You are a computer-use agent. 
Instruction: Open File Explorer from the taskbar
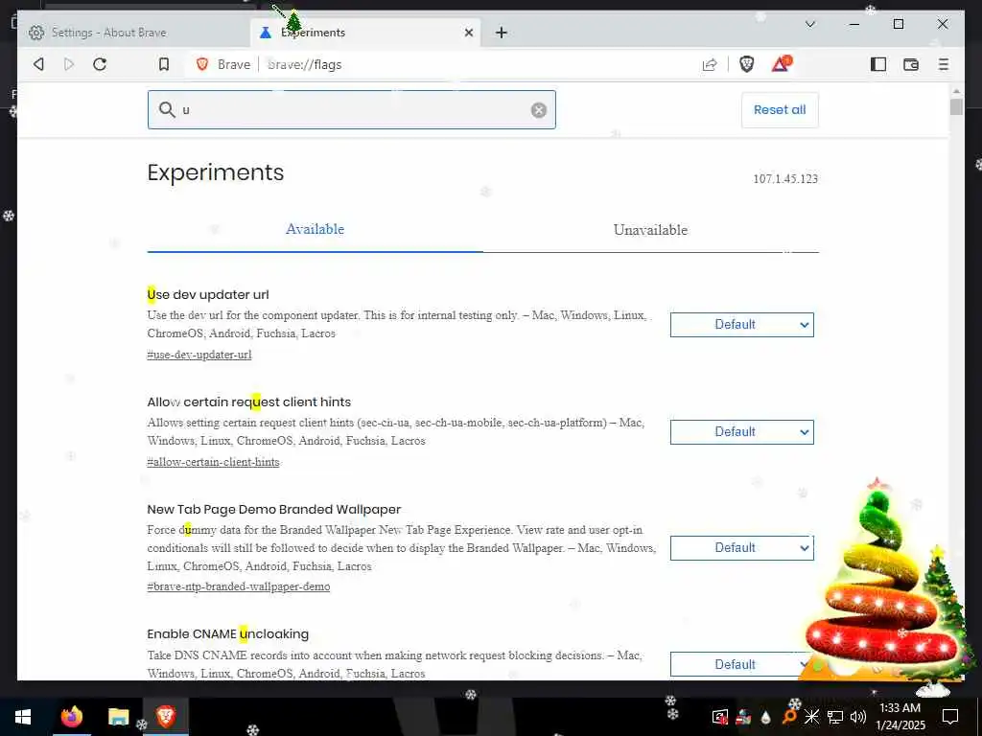(118, 717)
